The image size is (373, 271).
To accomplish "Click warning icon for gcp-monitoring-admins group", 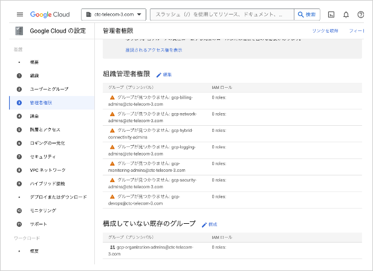I will (112, 164).
